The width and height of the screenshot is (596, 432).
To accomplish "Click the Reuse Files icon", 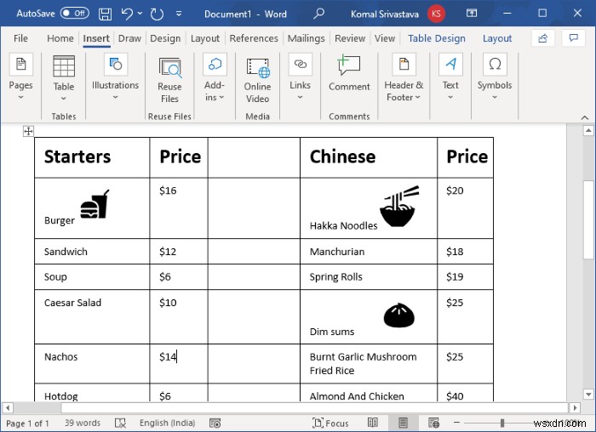I will pos(169,67).
